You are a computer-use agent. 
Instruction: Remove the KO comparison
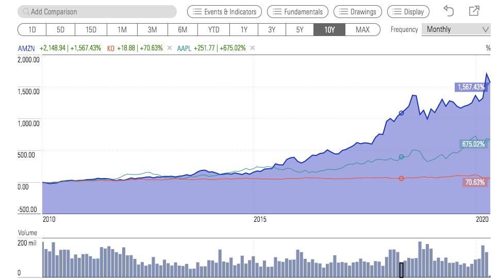pyautogui.click(x=170, y=48)
